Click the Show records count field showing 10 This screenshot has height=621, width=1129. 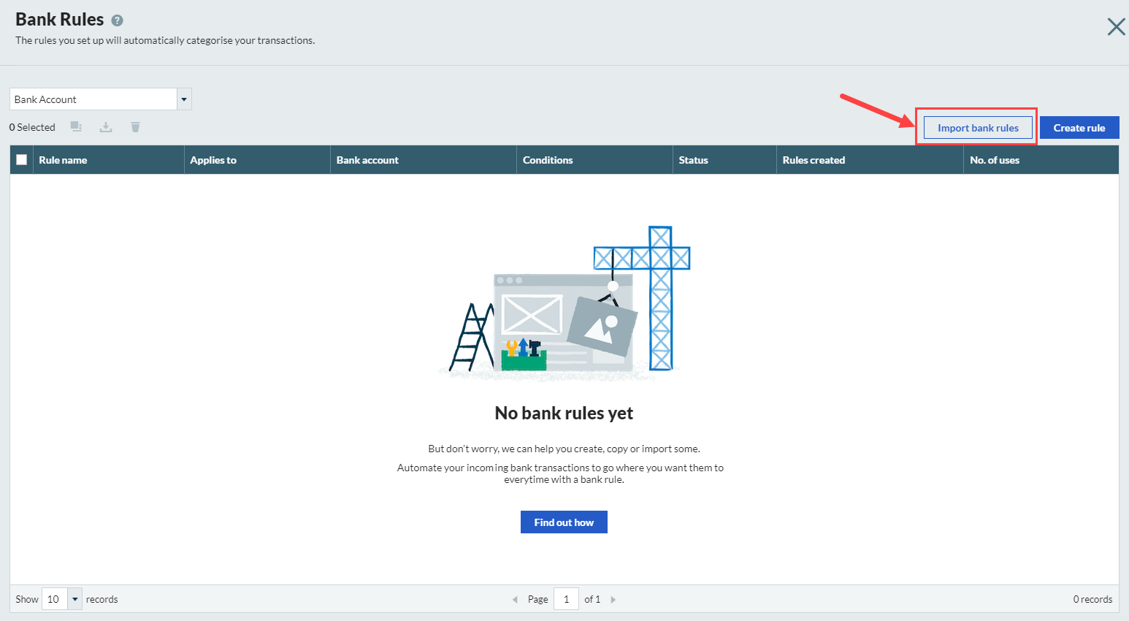54,599
